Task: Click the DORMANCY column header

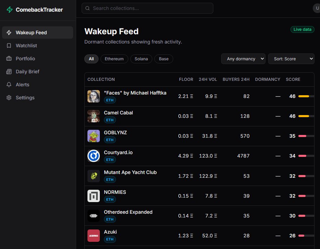Action: [x=268, y=79]
